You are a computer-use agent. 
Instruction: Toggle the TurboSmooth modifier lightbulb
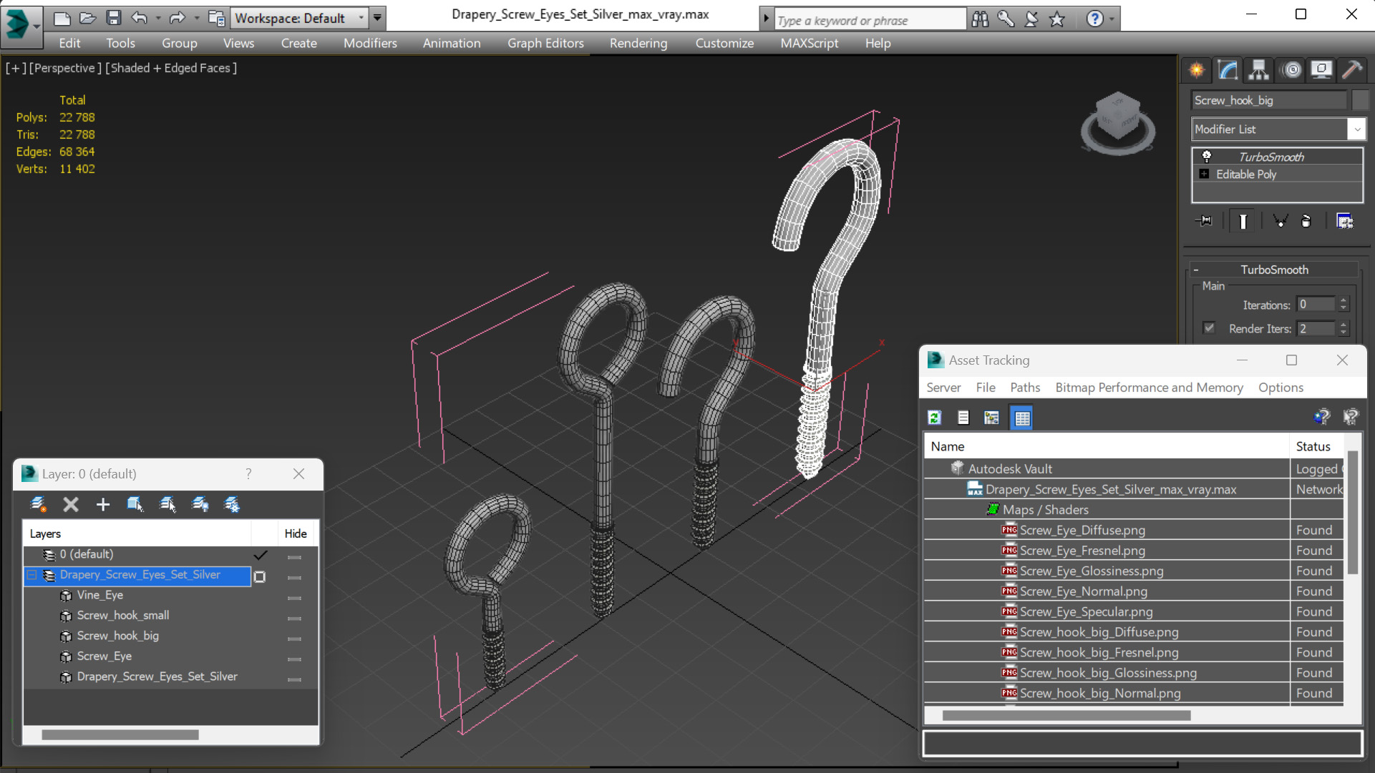(x=1207, y=157)
